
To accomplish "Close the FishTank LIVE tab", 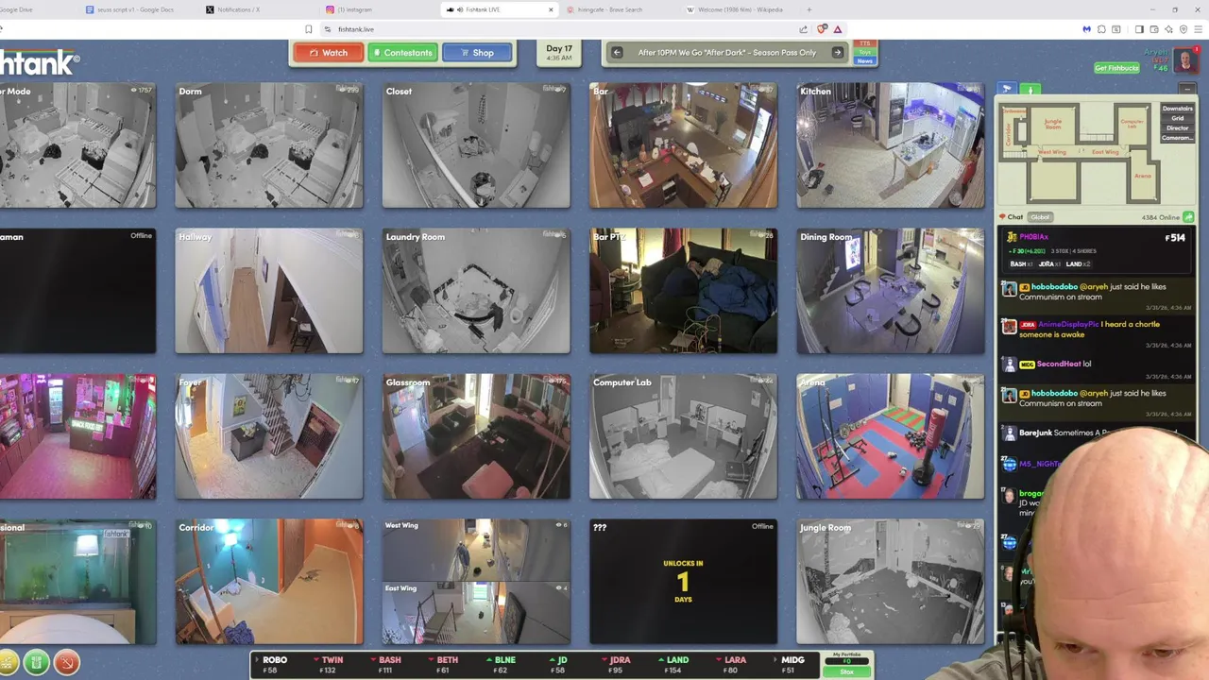I will pyautogui.click(x=551, y=9).
